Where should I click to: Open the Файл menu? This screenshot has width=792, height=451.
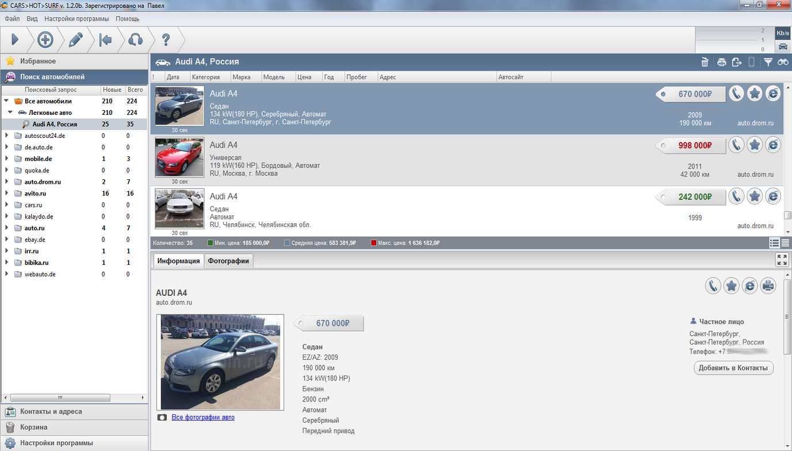click(12, 18)
